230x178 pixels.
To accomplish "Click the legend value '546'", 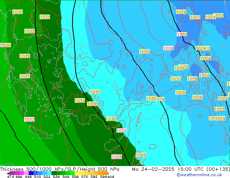I will (66, 177).
